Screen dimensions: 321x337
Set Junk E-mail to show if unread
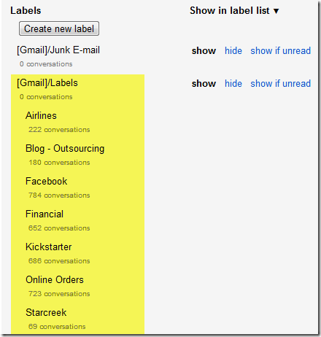[281, 50]
